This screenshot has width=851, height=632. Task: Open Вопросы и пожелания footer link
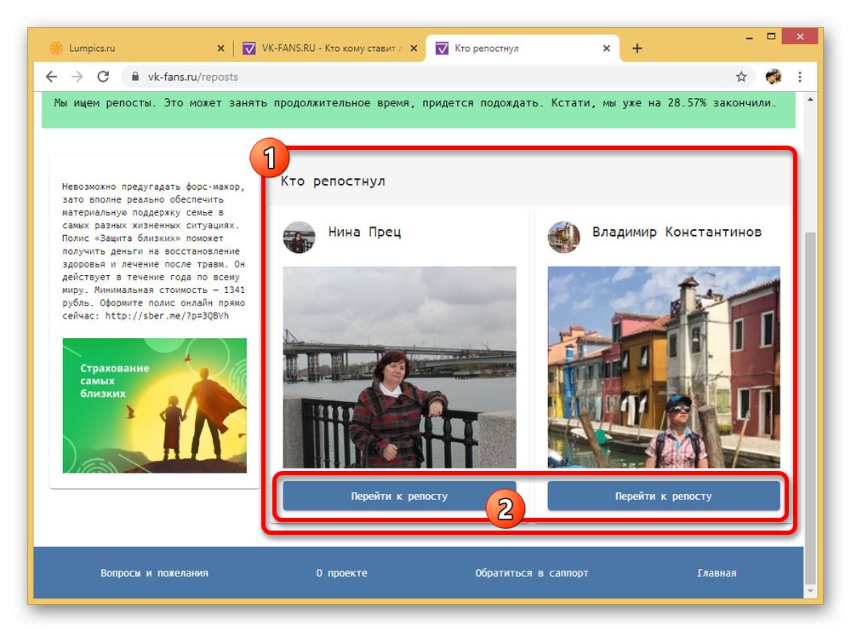(x=154, y=572)
